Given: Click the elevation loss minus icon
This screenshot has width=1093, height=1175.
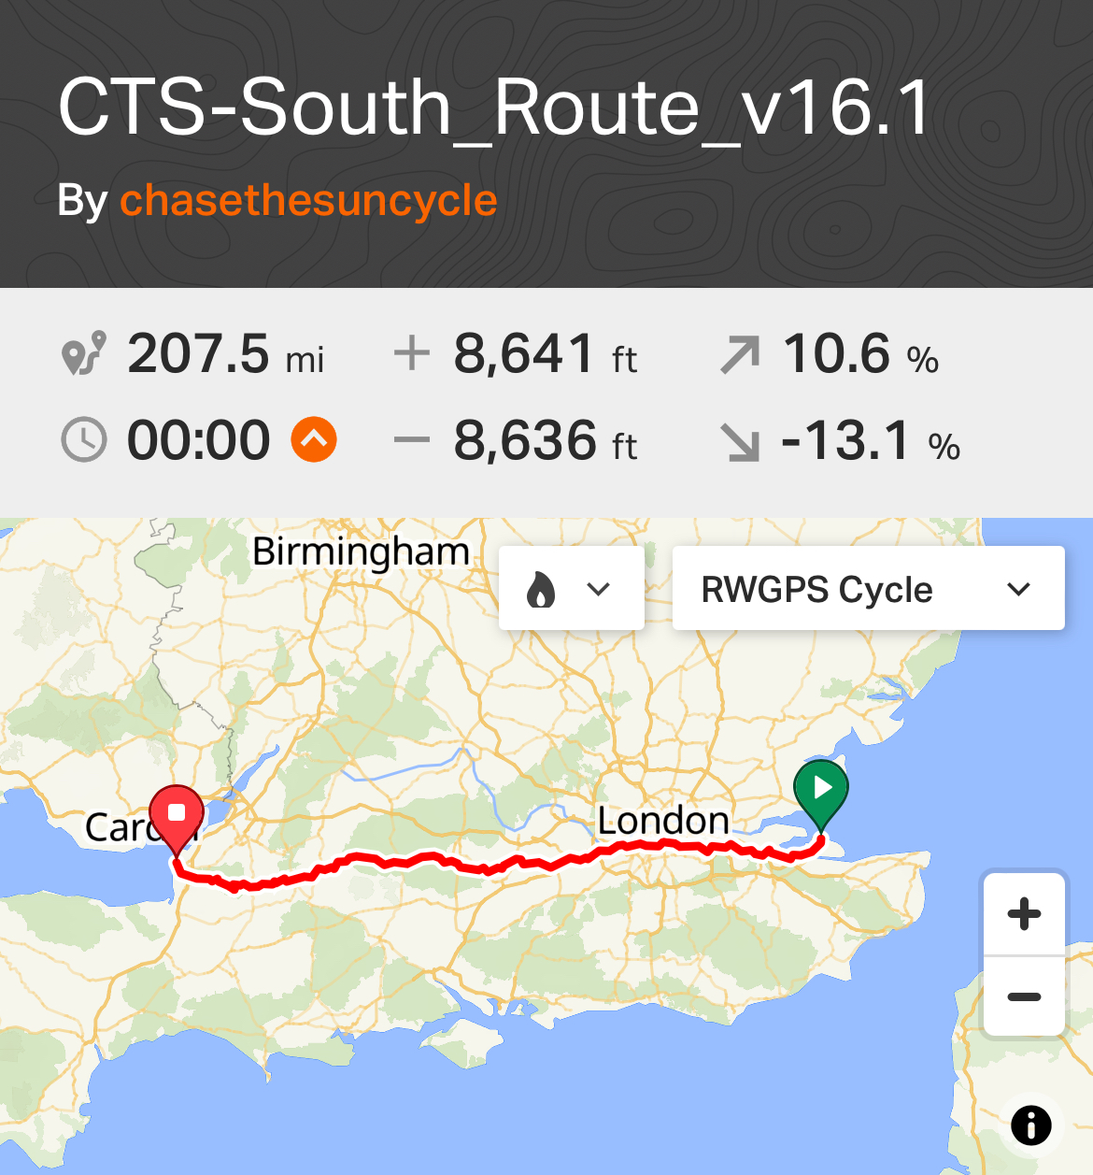Looking at the screenshot, I should [x=411, y=440].
